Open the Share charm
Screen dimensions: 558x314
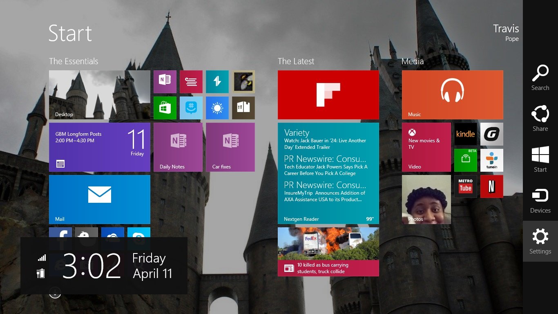click(540, 119)
